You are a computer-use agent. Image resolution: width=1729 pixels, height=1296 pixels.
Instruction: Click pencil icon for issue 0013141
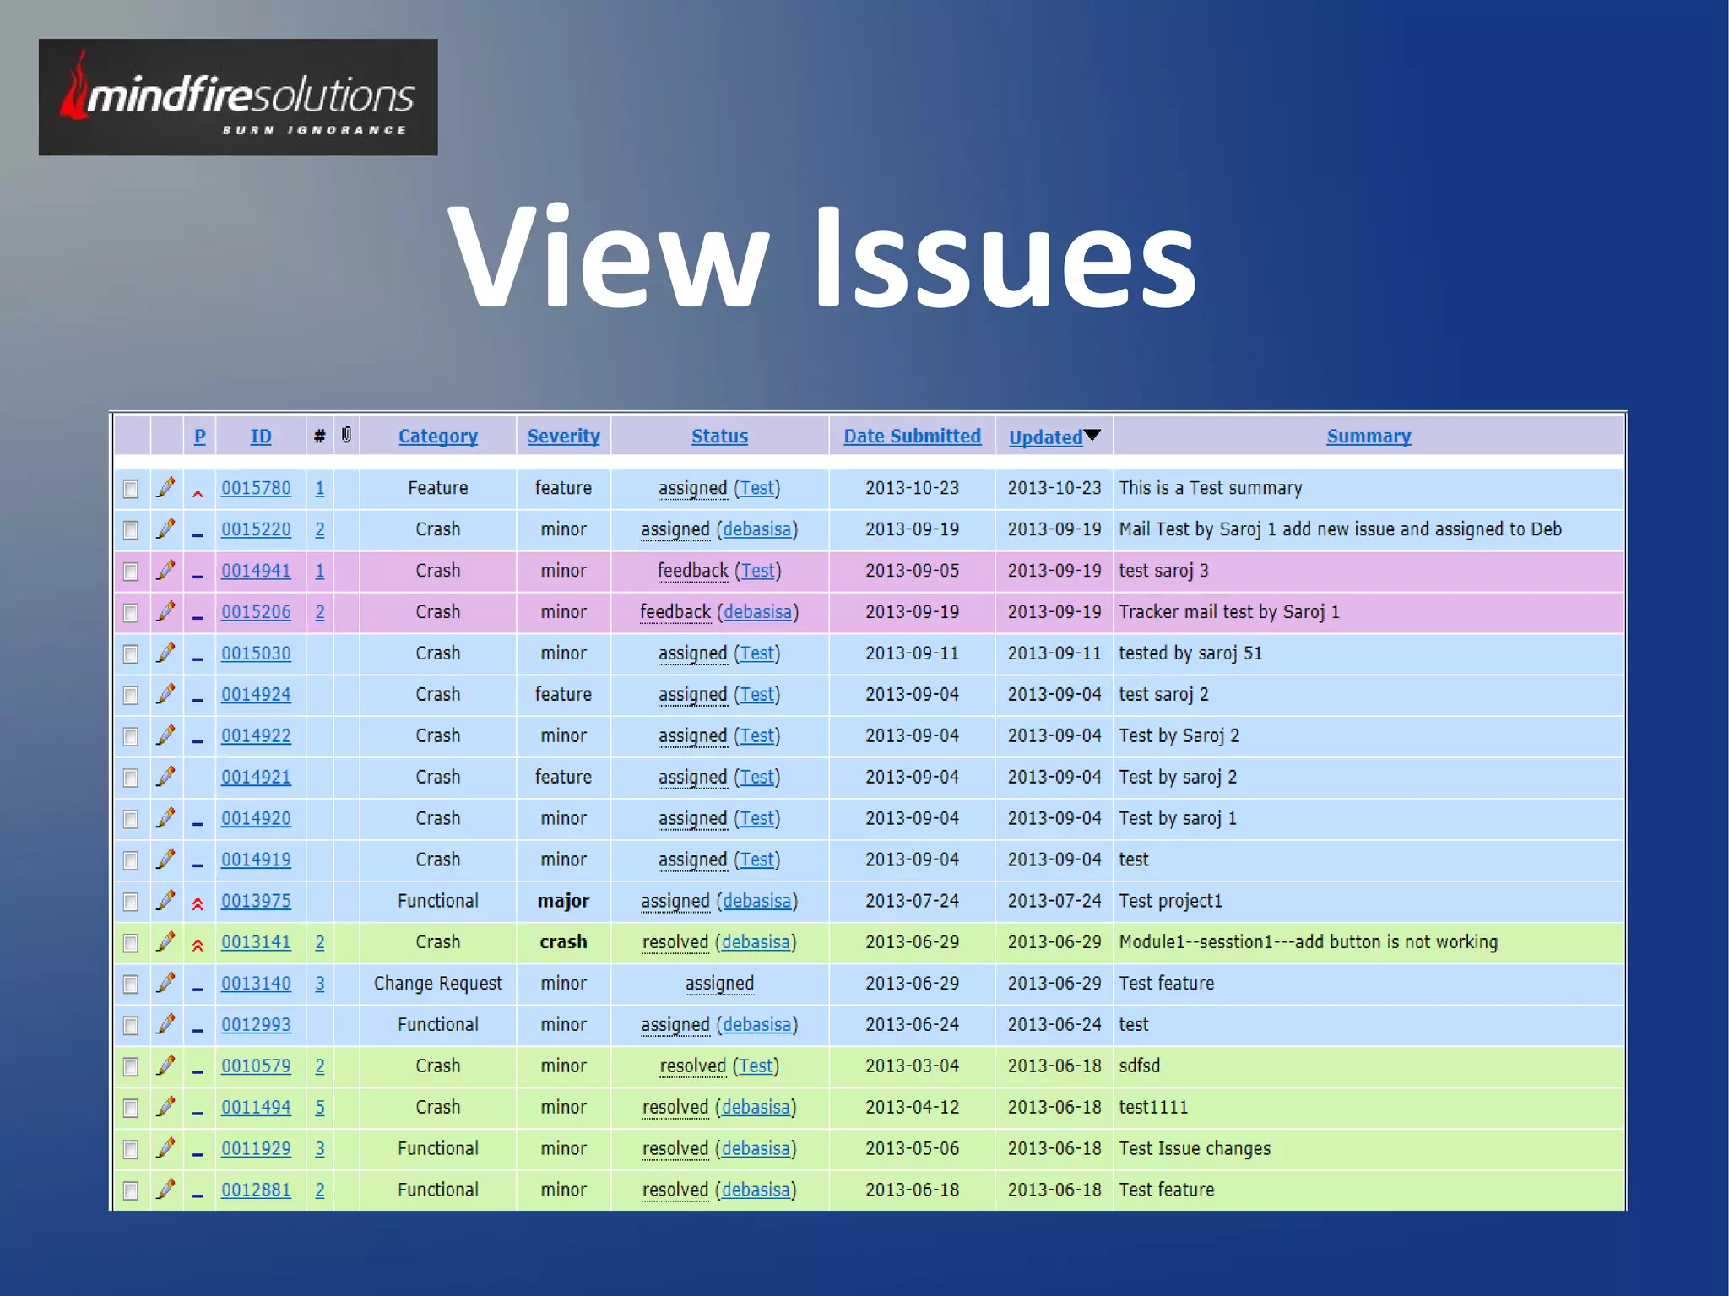click(x=166, y=942)
